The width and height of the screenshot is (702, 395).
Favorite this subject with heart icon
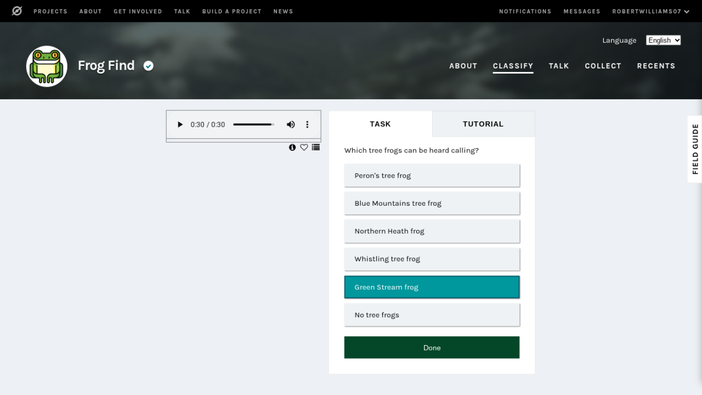tap(304, 148)
